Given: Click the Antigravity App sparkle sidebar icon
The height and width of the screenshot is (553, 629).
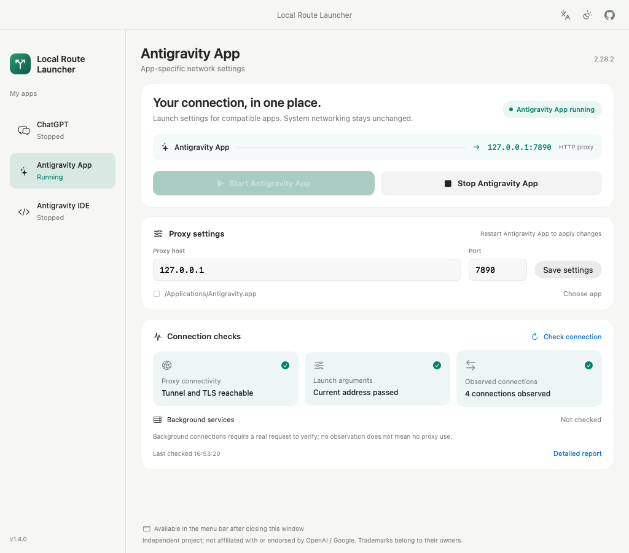Looking at the screenshot, I should tap(24, 171).
